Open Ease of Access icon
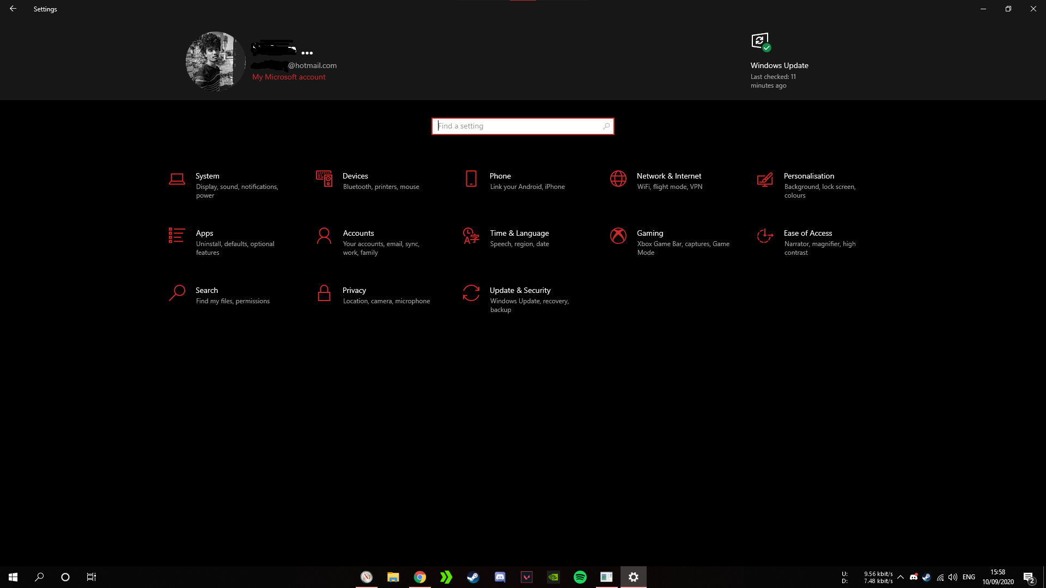 (765, 236)
